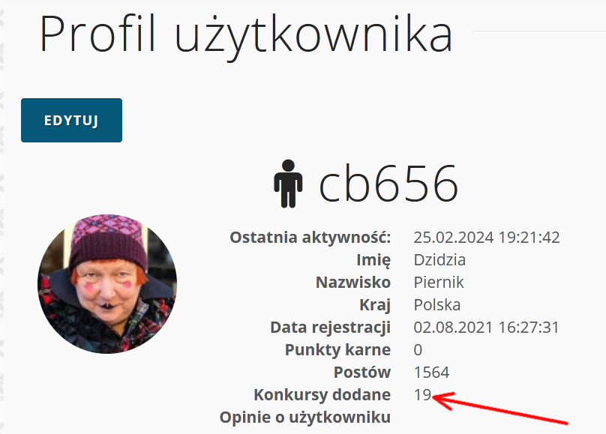Click the Nazwisko field label
Viewport: 606px width, 434px height.
point(353,283)
